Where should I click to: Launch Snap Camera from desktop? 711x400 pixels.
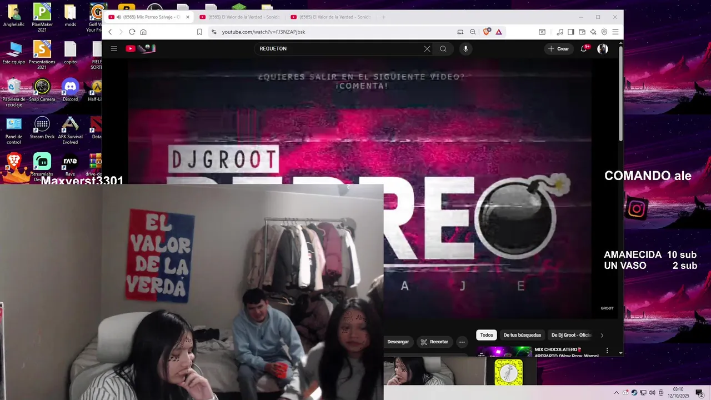coord(42,90)
